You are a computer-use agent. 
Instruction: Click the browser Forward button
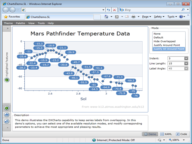pyautogui.click(x=13, y=10)
